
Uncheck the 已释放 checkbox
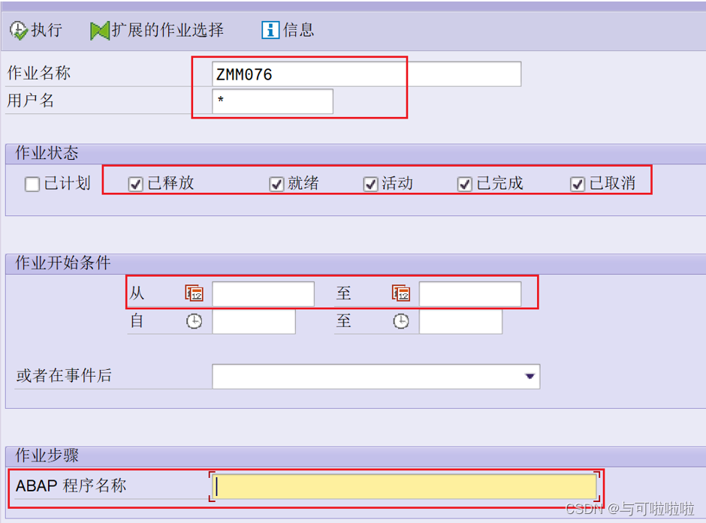coord(135,184)
